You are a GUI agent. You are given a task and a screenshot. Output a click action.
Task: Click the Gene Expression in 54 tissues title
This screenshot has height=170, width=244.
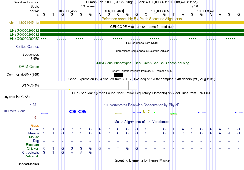pos(142,79)
